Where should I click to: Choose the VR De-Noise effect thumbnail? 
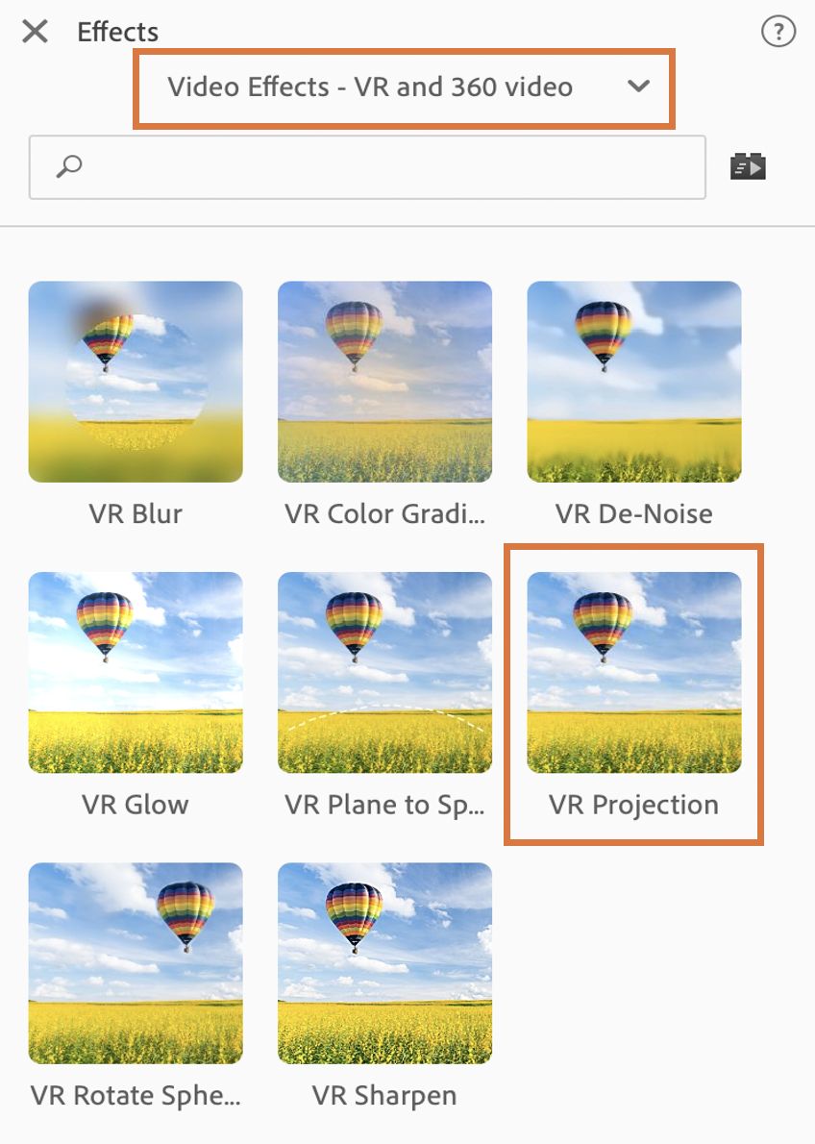click(x=634, y=382)
